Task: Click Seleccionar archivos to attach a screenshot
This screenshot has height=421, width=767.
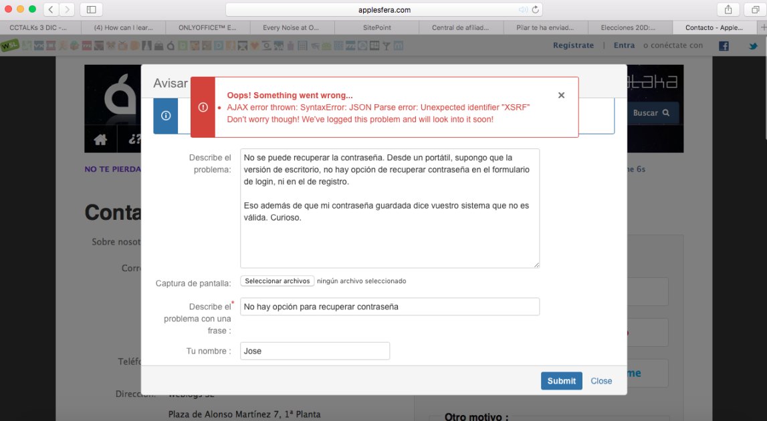Action: point(277,281)
